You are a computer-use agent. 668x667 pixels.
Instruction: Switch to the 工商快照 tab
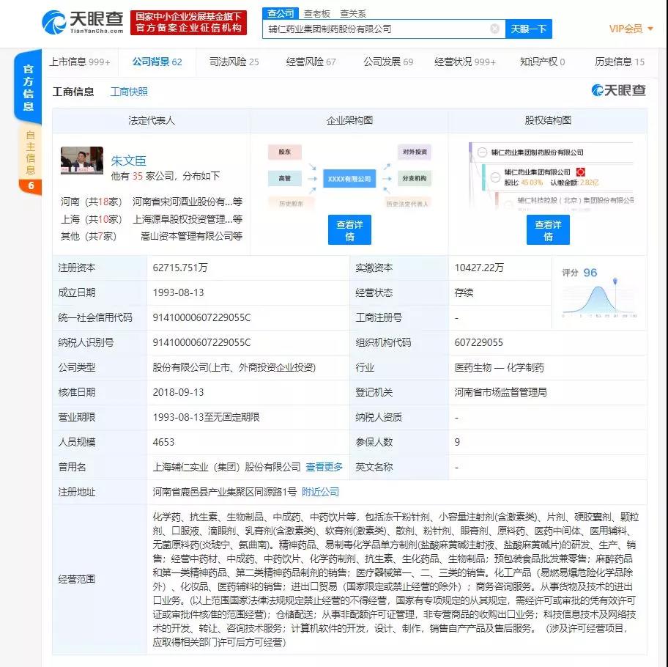click(x=130, y=91)
